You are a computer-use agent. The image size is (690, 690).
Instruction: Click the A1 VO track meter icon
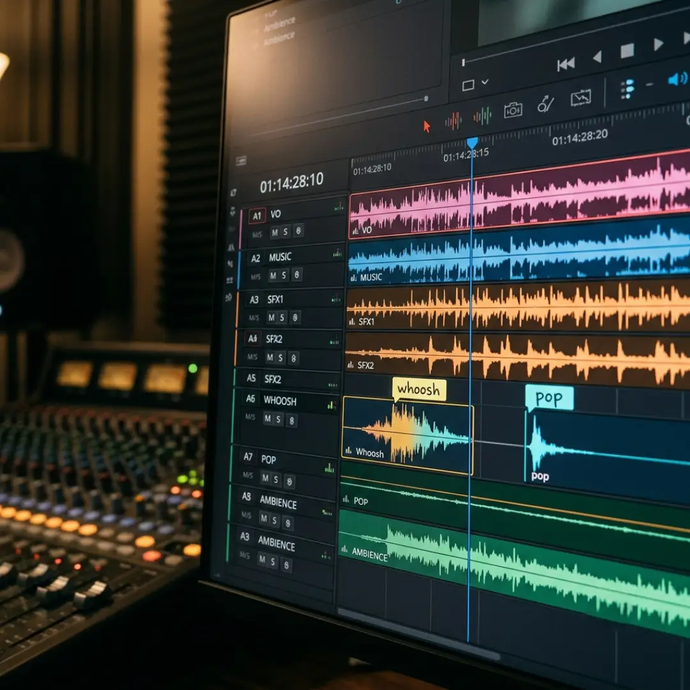[x=339, y=206]
